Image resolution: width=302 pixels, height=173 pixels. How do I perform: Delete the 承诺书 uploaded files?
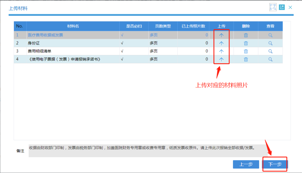point(246,59)
